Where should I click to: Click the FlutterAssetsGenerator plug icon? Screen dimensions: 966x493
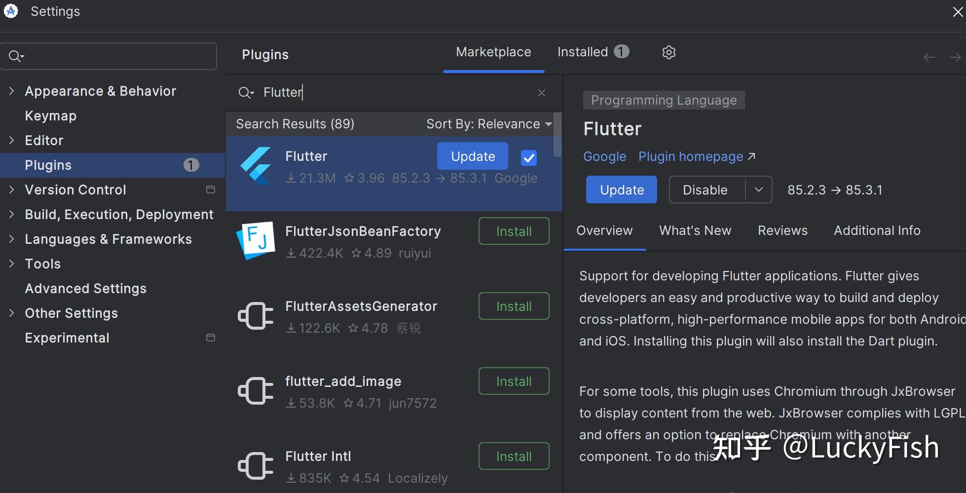tap(256, 316)
